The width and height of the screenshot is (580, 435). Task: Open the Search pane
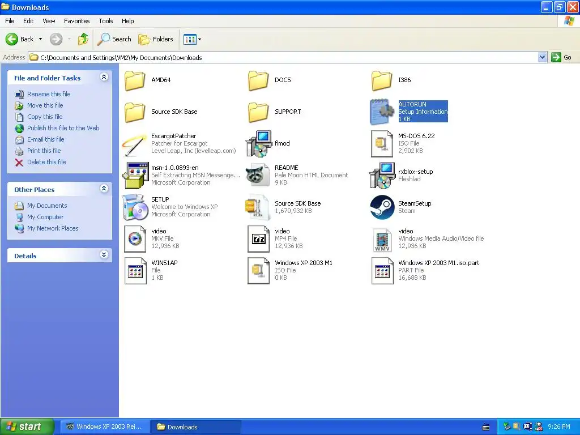[114, 39]
